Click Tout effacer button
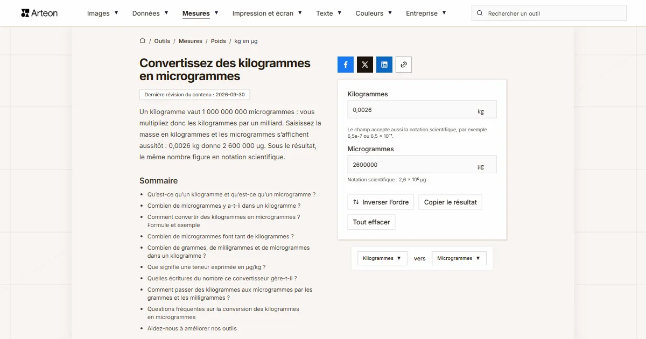Screen dimensions: 646x339 (371, 222)
